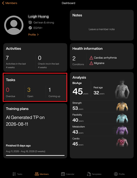
Task: Select the Cardio heart figure image
Action: [122, 142]
